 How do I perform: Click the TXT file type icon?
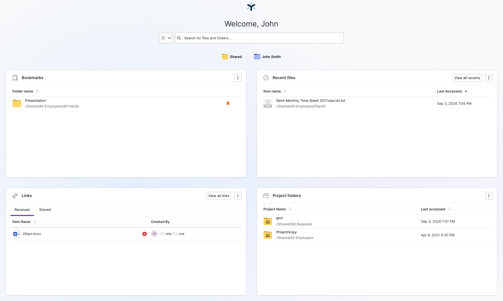(268, 103)
